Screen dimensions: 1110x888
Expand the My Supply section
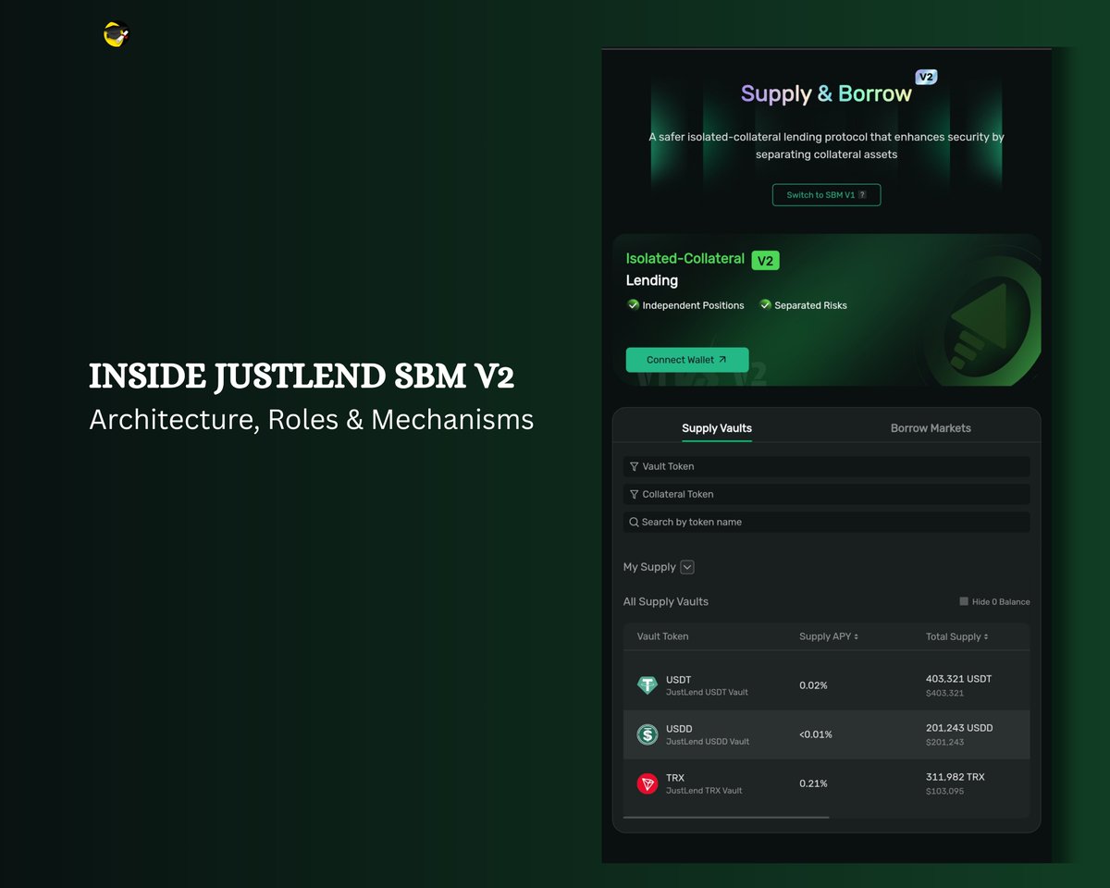pyautogui.click(x=687, y=567)
